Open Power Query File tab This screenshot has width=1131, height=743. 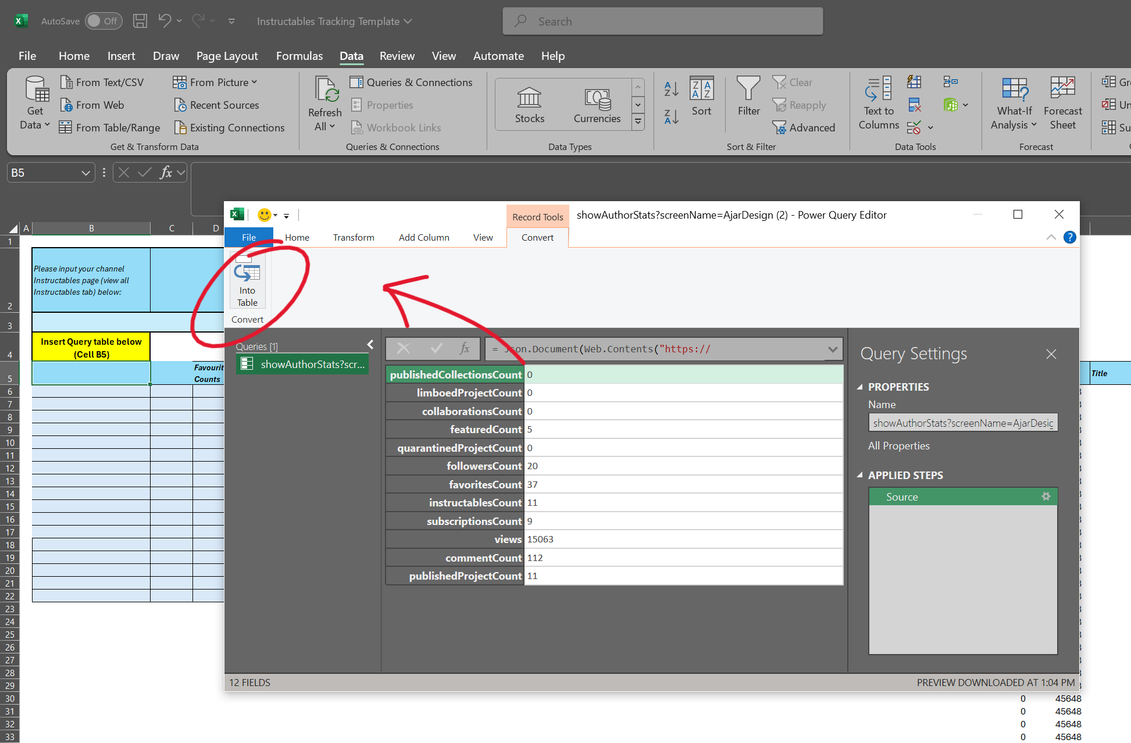coord(249,237)
